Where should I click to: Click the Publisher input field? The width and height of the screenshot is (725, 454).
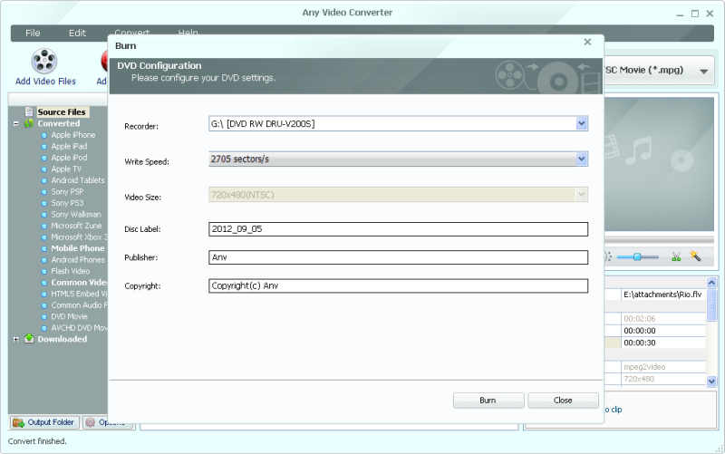coord(398,257)
